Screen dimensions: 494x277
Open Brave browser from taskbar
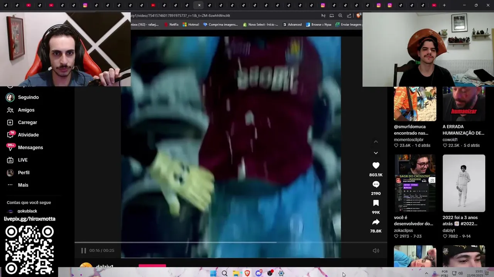tap(247, 273)
